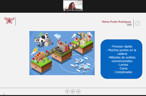Viewport: 146px width, 96px height.
Task: Select the slide number 3 circle
Action: (x=138, y=23)
